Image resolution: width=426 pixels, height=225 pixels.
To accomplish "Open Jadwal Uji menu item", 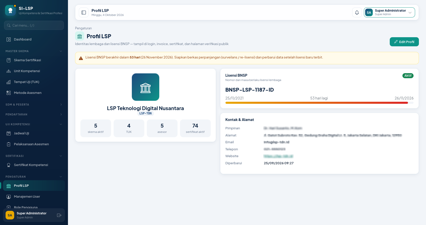I will pos(34,133).
